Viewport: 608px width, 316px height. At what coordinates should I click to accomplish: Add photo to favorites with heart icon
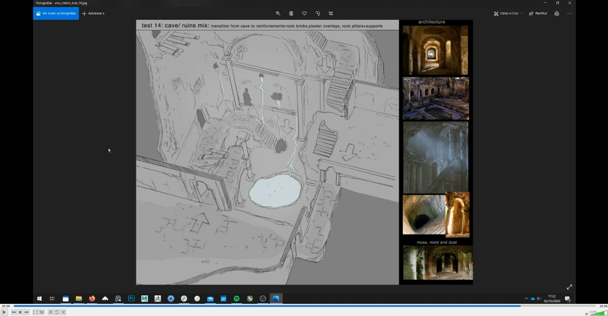[304, 14]
